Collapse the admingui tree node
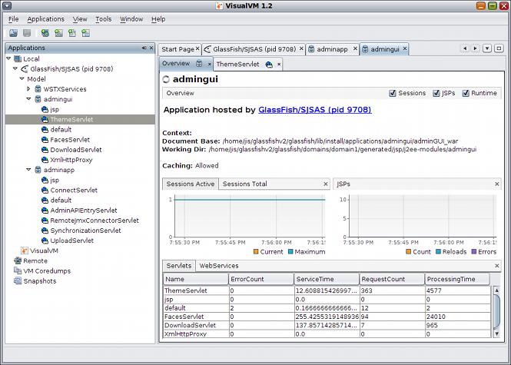Screen dimensions: 511x365 (28, 99)
